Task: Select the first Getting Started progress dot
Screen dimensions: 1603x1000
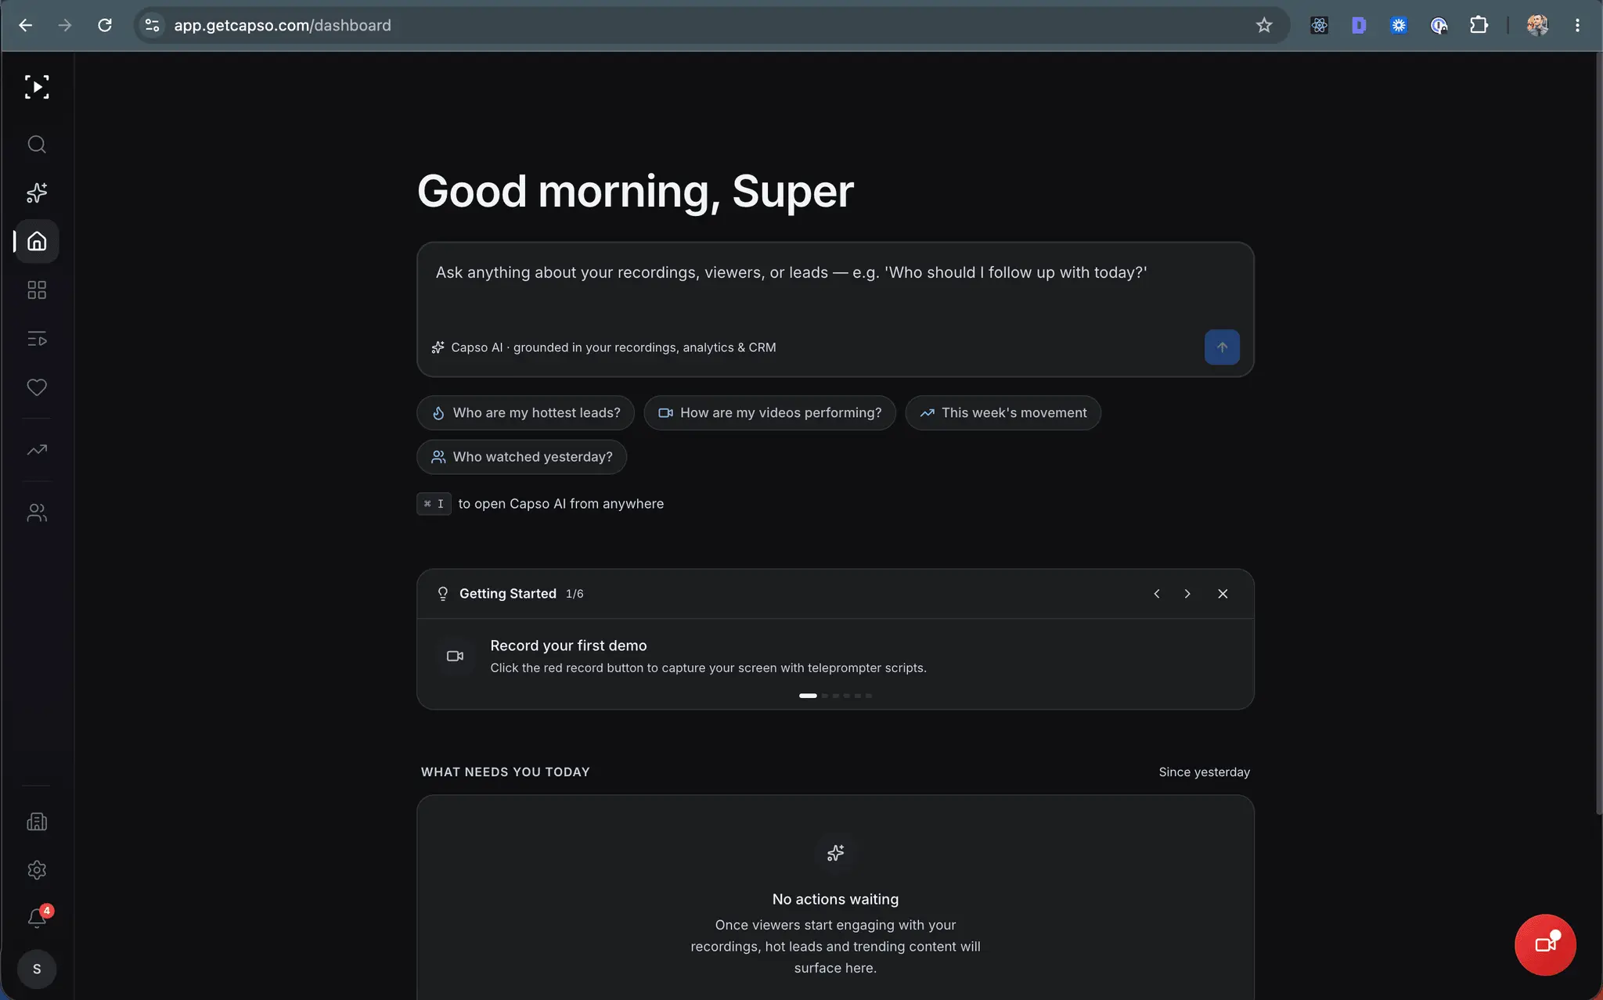Action: 808,696
